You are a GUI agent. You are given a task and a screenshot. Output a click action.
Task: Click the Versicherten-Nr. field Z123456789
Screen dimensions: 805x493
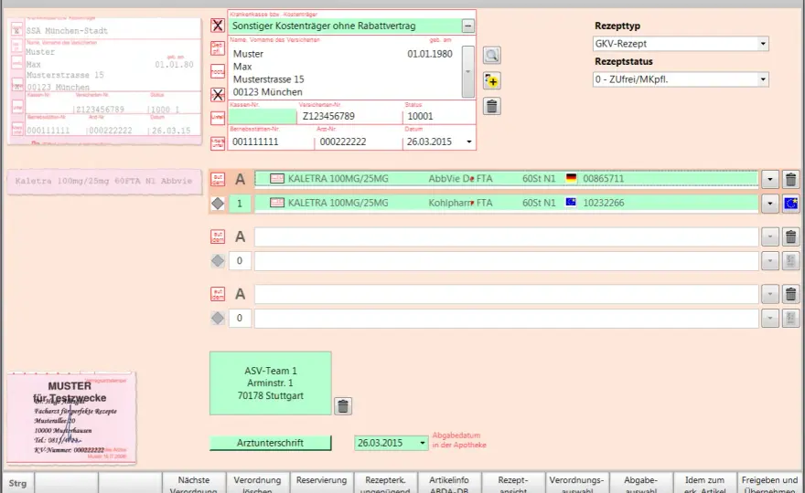pos(350,116)
